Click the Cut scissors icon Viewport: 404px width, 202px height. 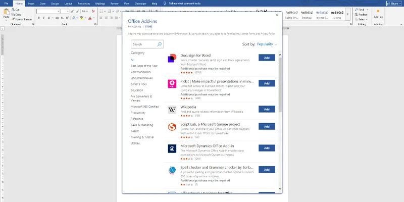coord(13,10)
